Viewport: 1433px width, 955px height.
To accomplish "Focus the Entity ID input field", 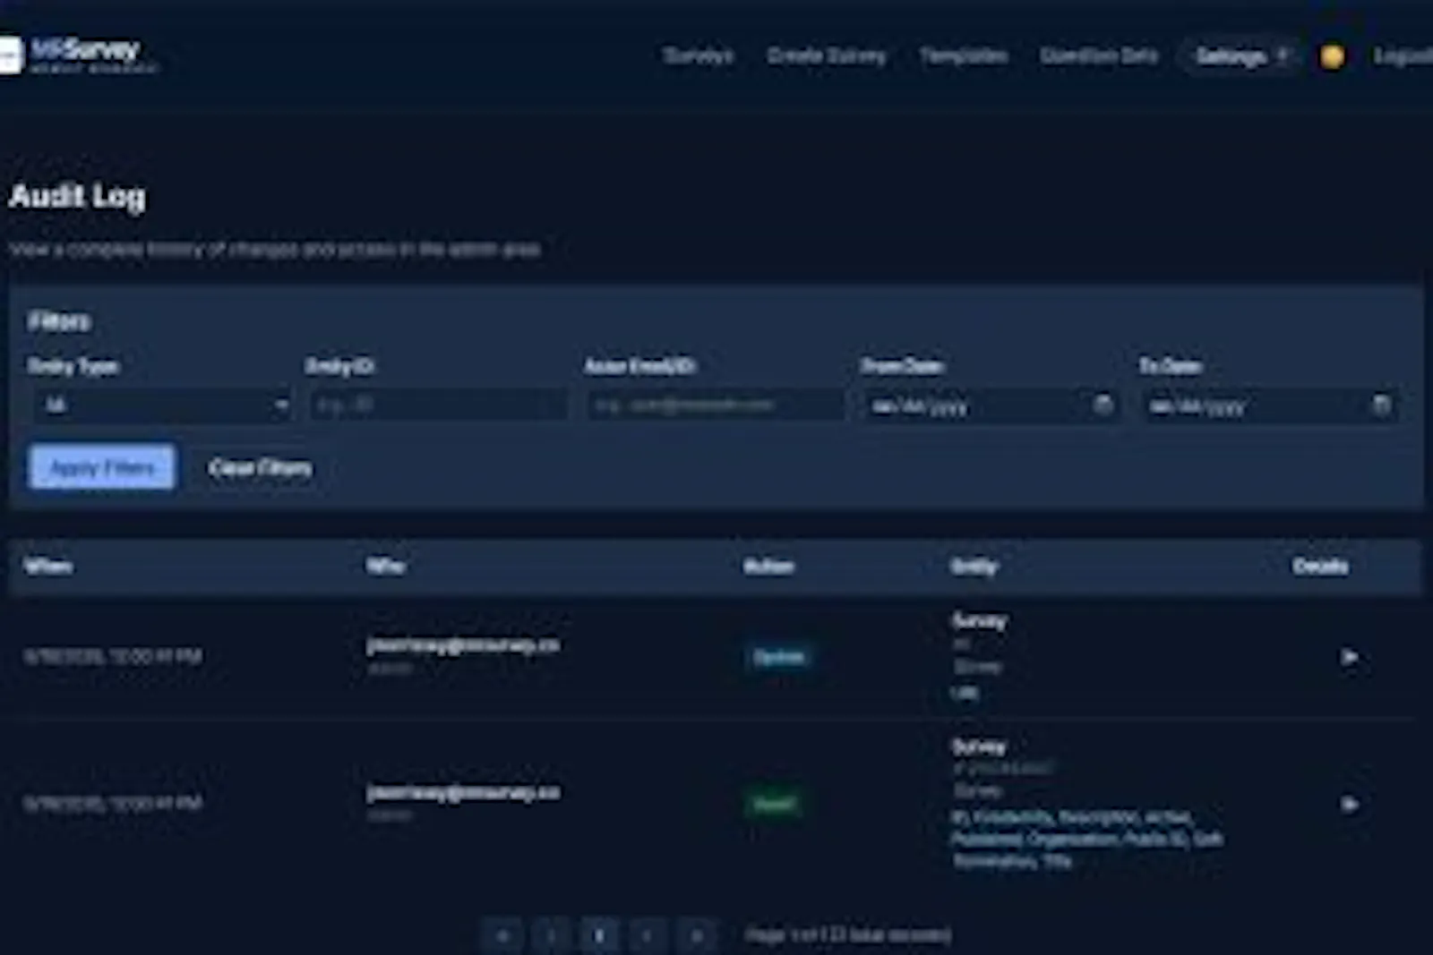I will [439, 405].
